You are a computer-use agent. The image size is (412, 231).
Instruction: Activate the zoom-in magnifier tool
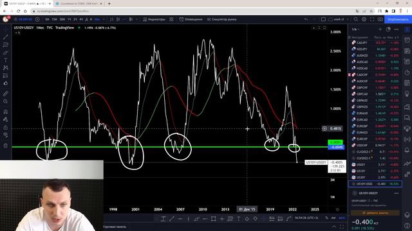coord(6,101)
